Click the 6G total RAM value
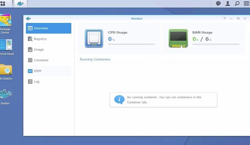 tap(208, 39)
